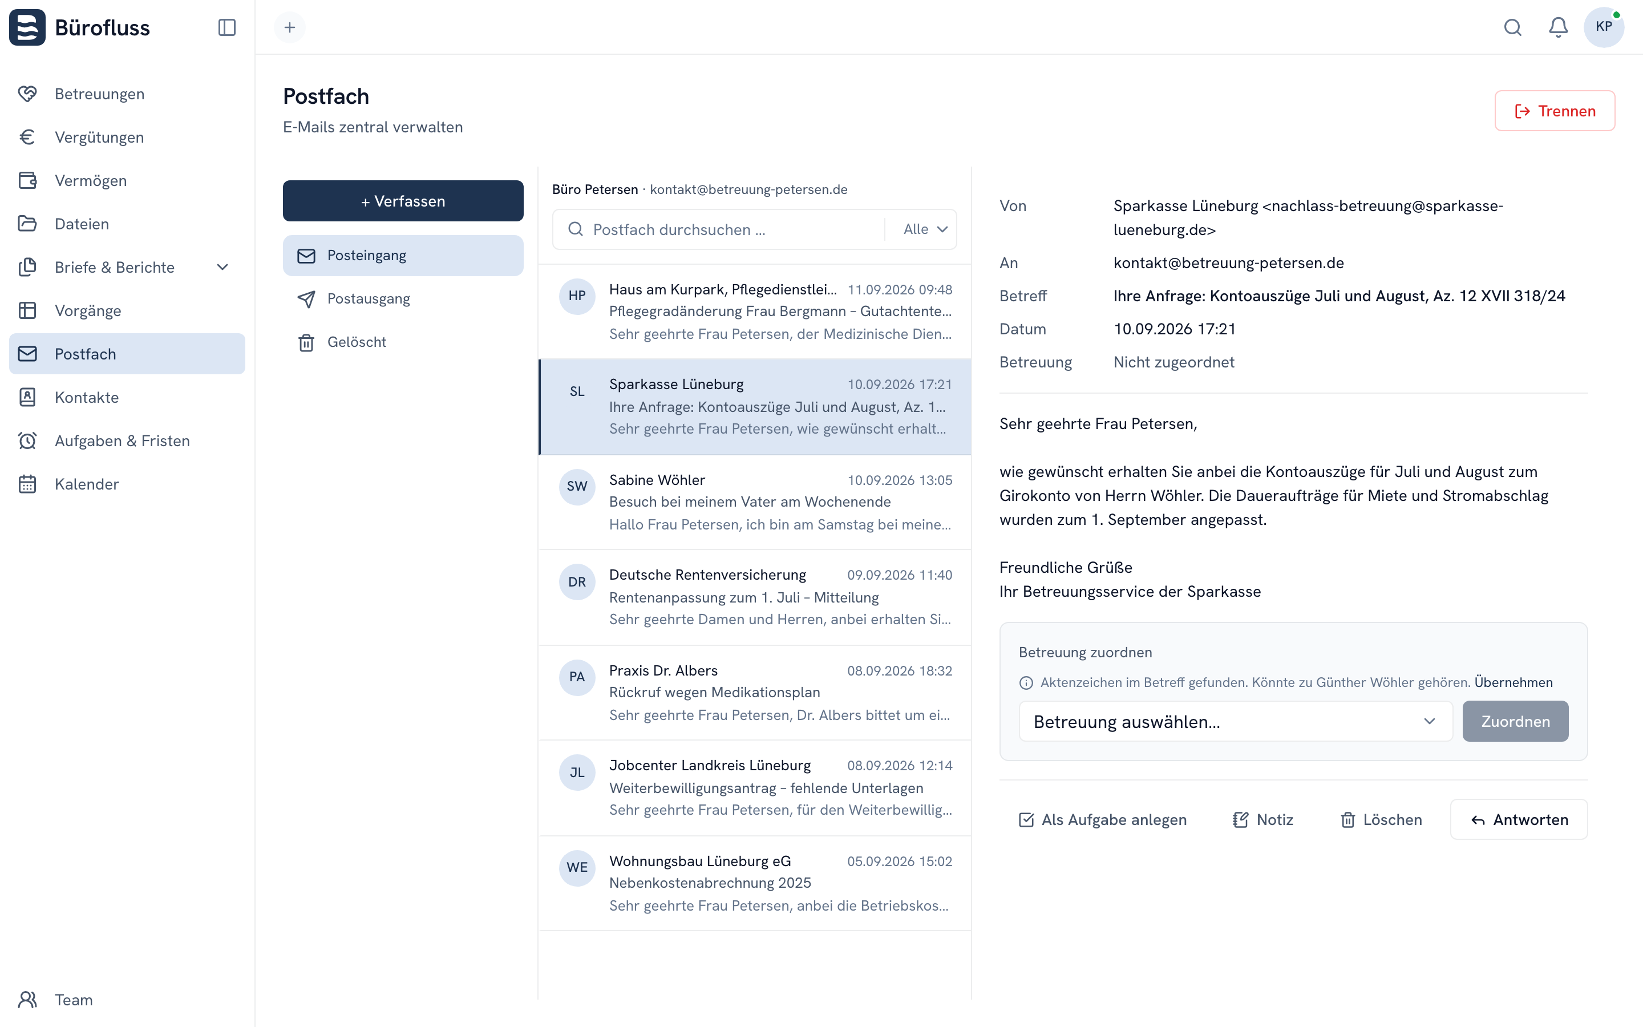Click the plus new-tab button
Viewport: 1643px width, 1027px height.
pos(290,27)
